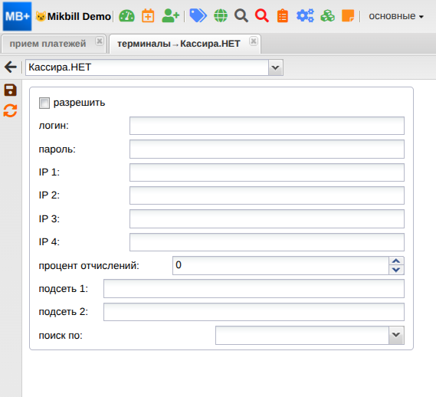
Task: Click the разрешить label text
Action: pos(79,103)
